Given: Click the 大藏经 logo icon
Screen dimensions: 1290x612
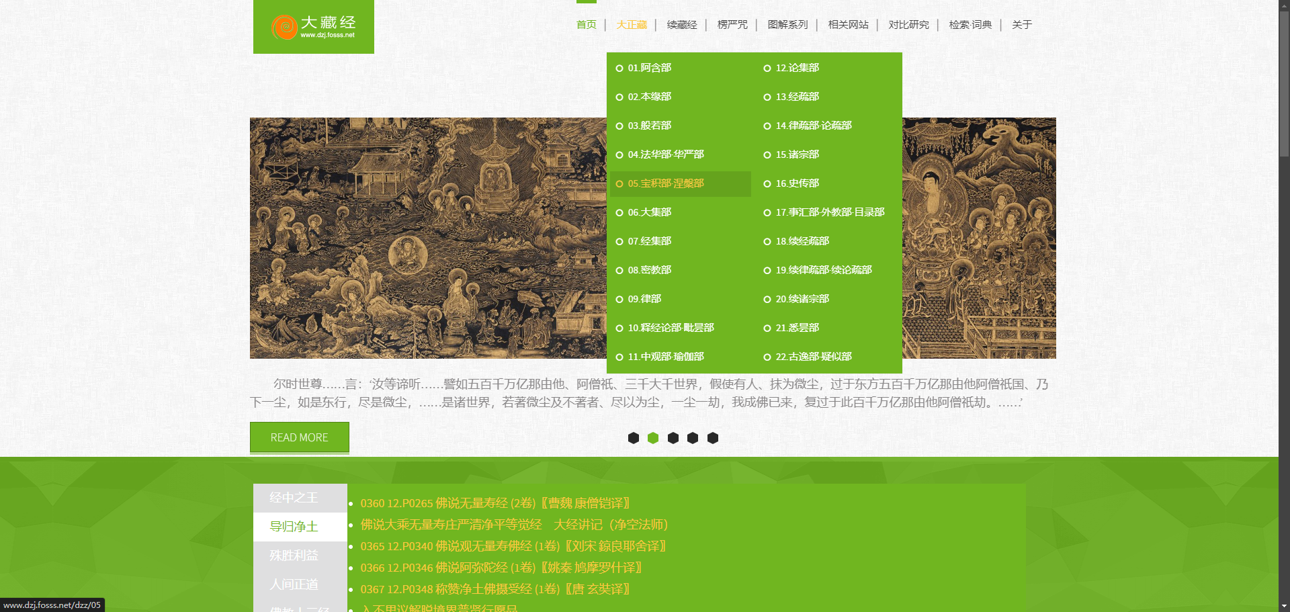Looking at the screenshot, I should pyautogui.click(x=285, y=27).
